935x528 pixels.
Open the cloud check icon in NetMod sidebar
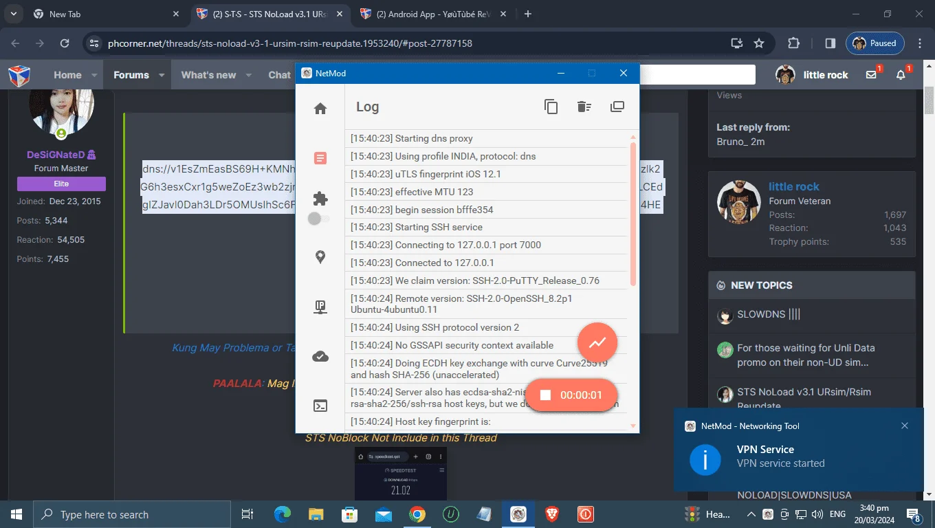pyautogui.click(x=320, y=356)
